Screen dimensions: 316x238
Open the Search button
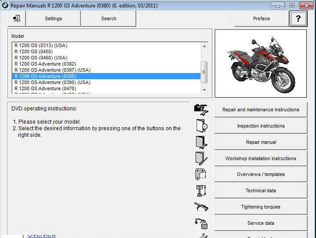pyautogui.click(x=109, y=18)
